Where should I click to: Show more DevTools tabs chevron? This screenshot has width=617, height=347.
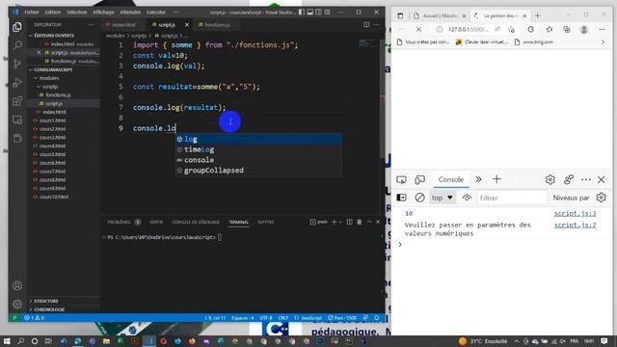478,179
